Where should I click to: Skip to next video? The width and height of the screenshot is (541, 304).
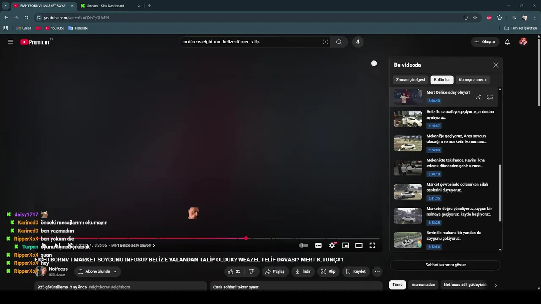[x=57, y=245]
